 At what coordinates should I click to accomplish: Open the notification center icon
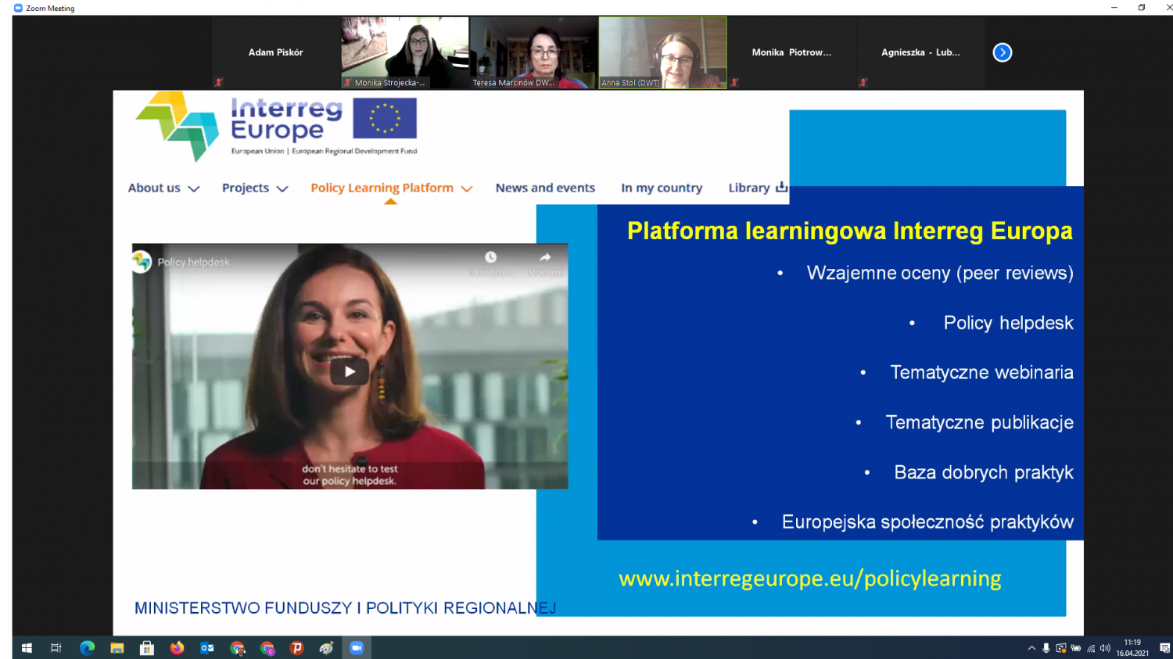[1164, 648]
